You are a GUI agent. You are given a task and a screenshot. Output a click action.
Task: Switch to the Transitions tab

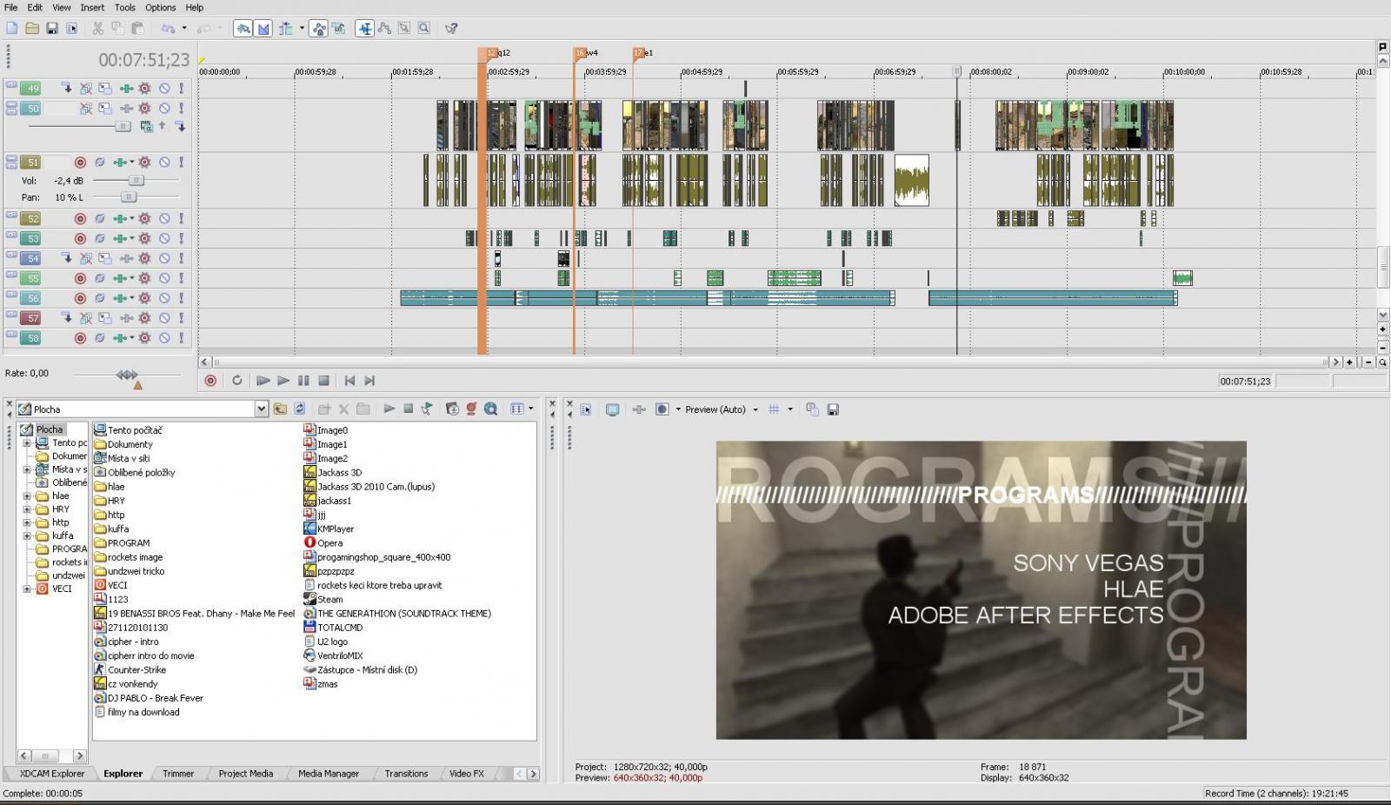406,774
